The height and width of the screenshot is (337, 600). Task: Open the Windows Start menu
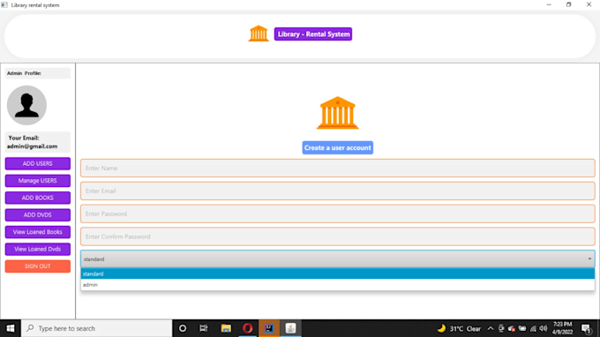pos(11,328)
